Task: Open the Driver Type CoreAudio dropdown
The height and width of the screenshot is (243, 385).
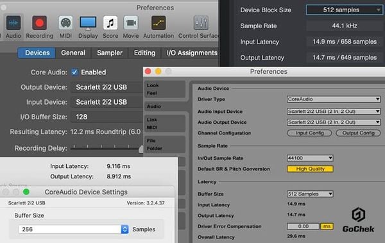Action: (334, 99)
